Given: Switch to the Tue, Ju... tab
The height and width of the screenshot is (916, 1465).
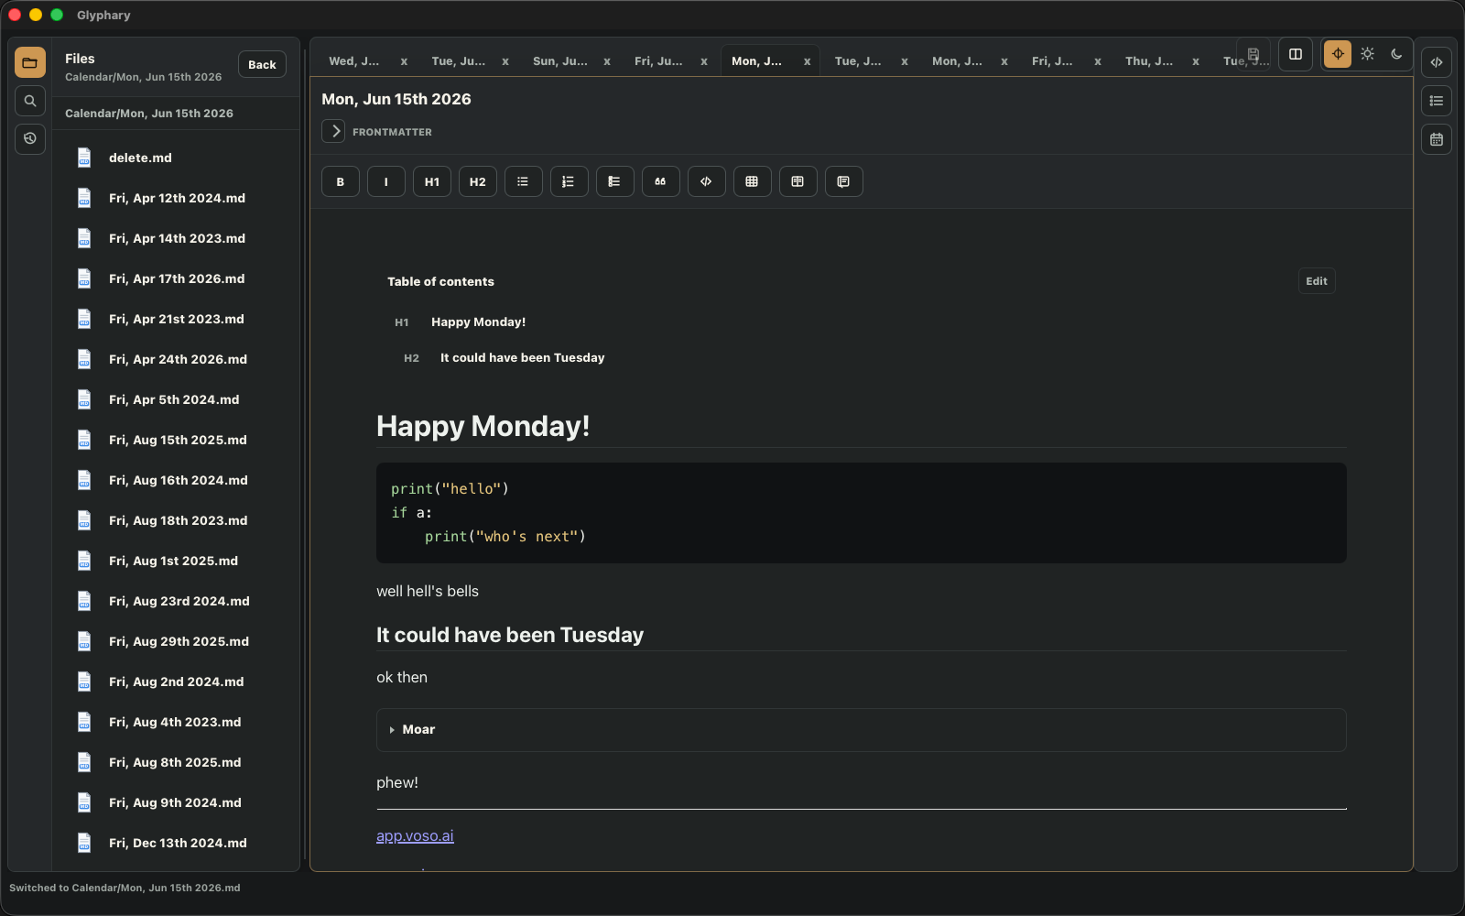Looking at the screenshot, I should click(x=459, y=61).
